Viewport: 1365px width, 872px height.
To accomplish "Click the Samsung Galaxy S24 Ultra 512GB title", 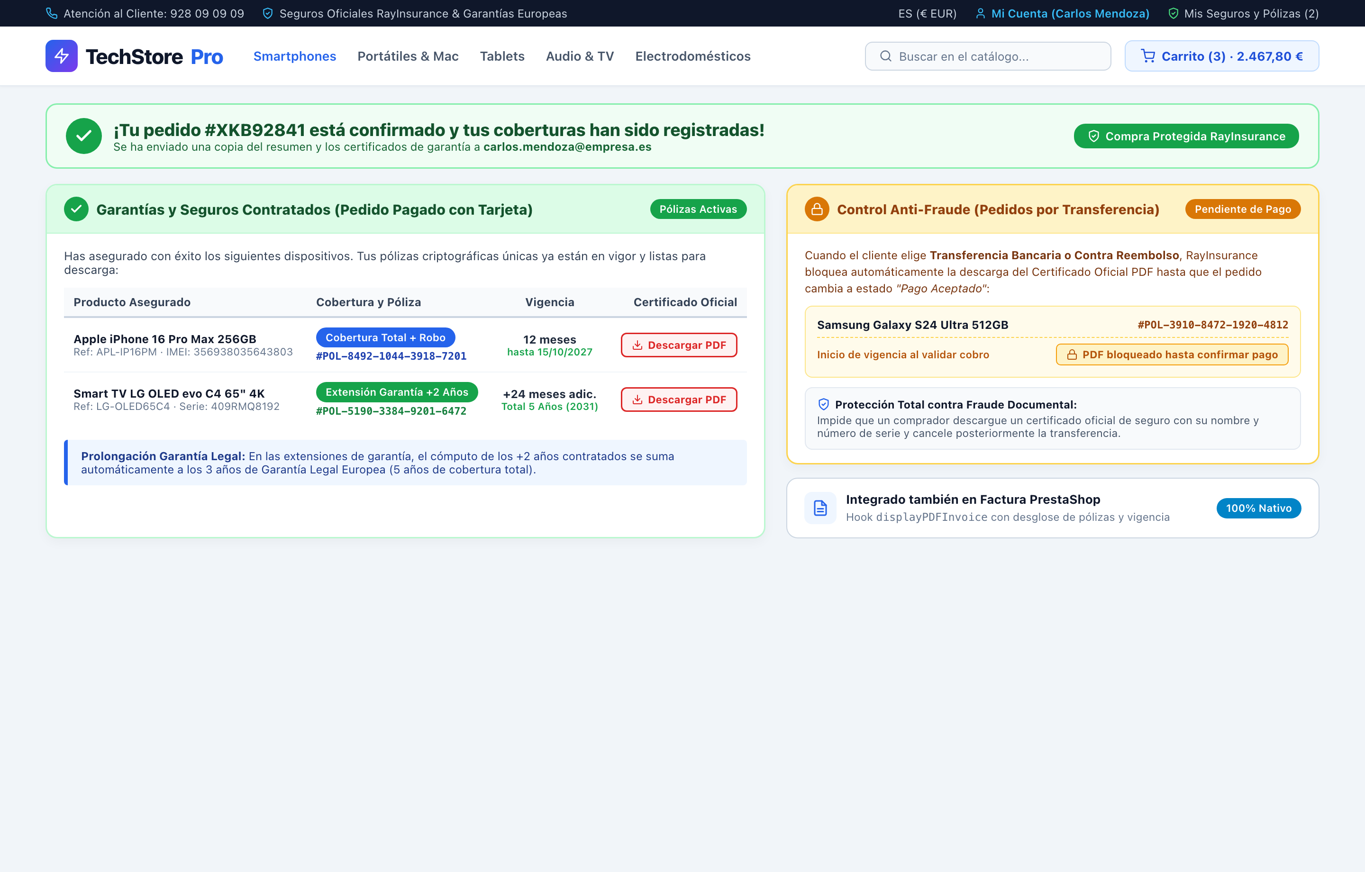I will [x=913, y=325].
